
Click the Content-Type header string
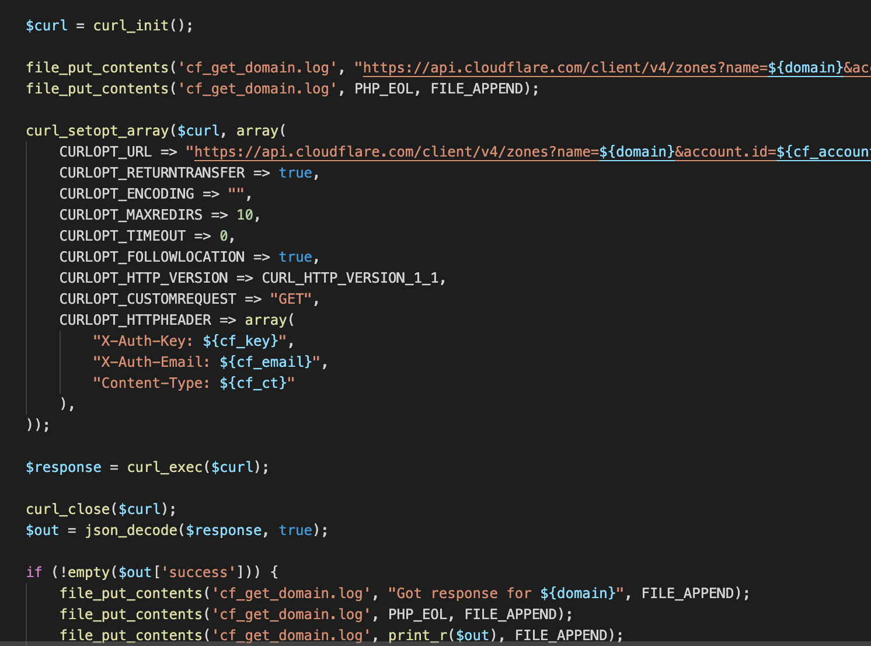click(194, 383)
